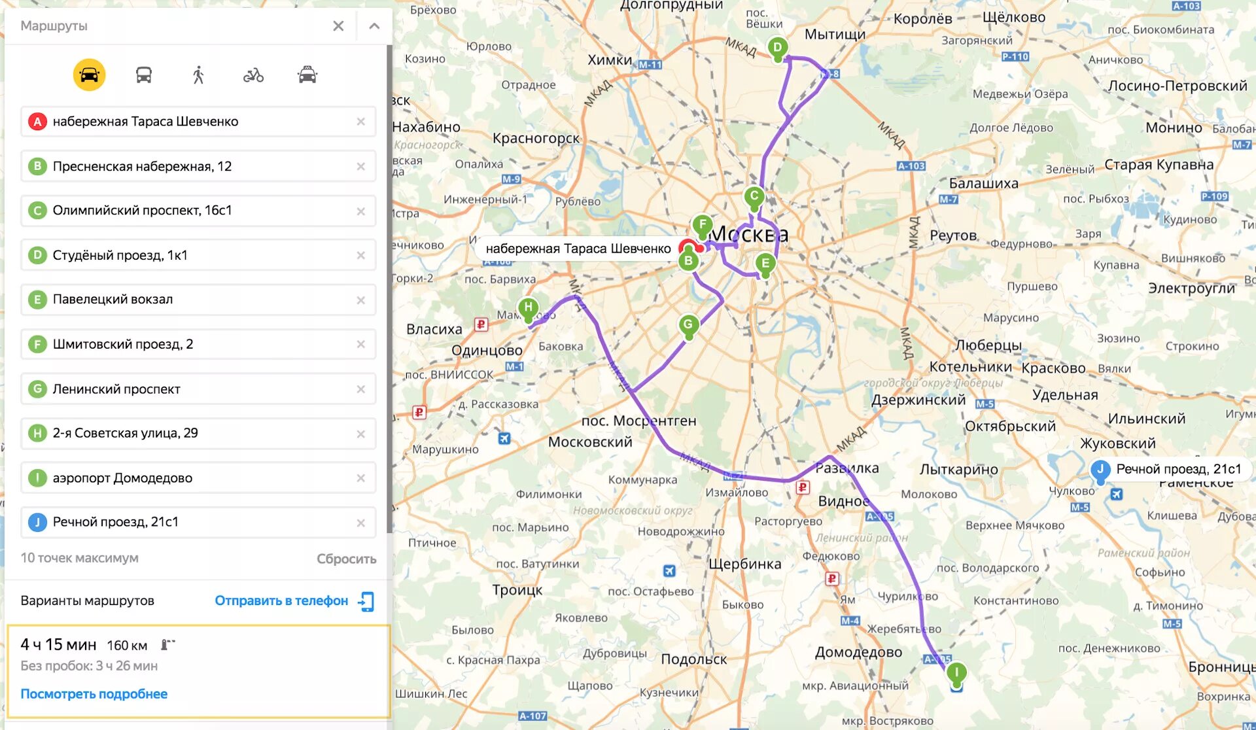Switch to taxi route mode
The height and width of the screenshot is (730, 1256).
click(307, 75)
